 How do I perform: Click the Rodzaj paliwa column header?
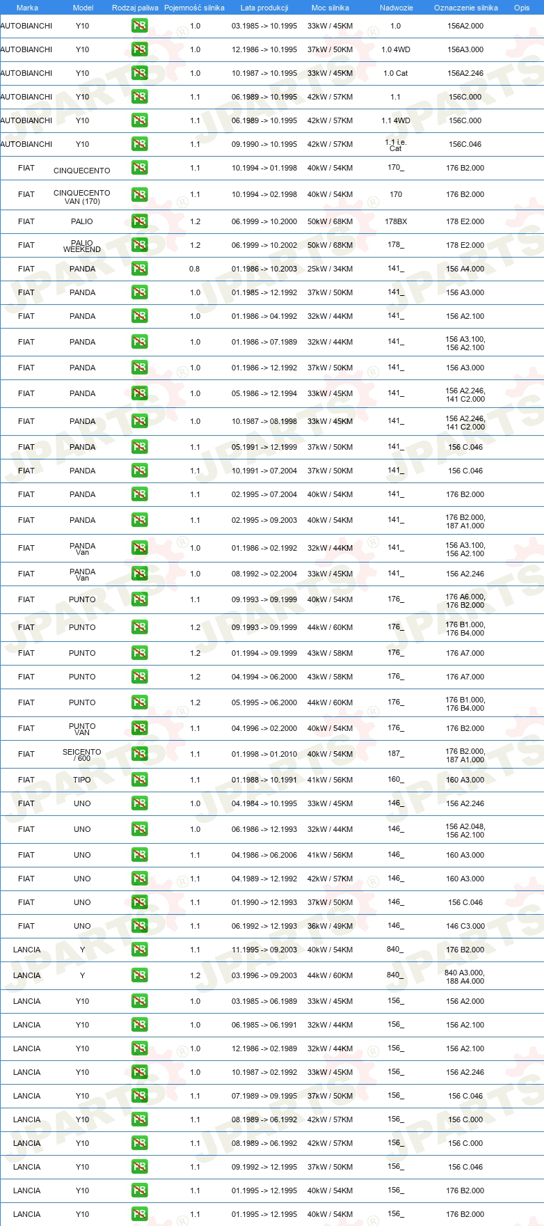pos(135,8)
